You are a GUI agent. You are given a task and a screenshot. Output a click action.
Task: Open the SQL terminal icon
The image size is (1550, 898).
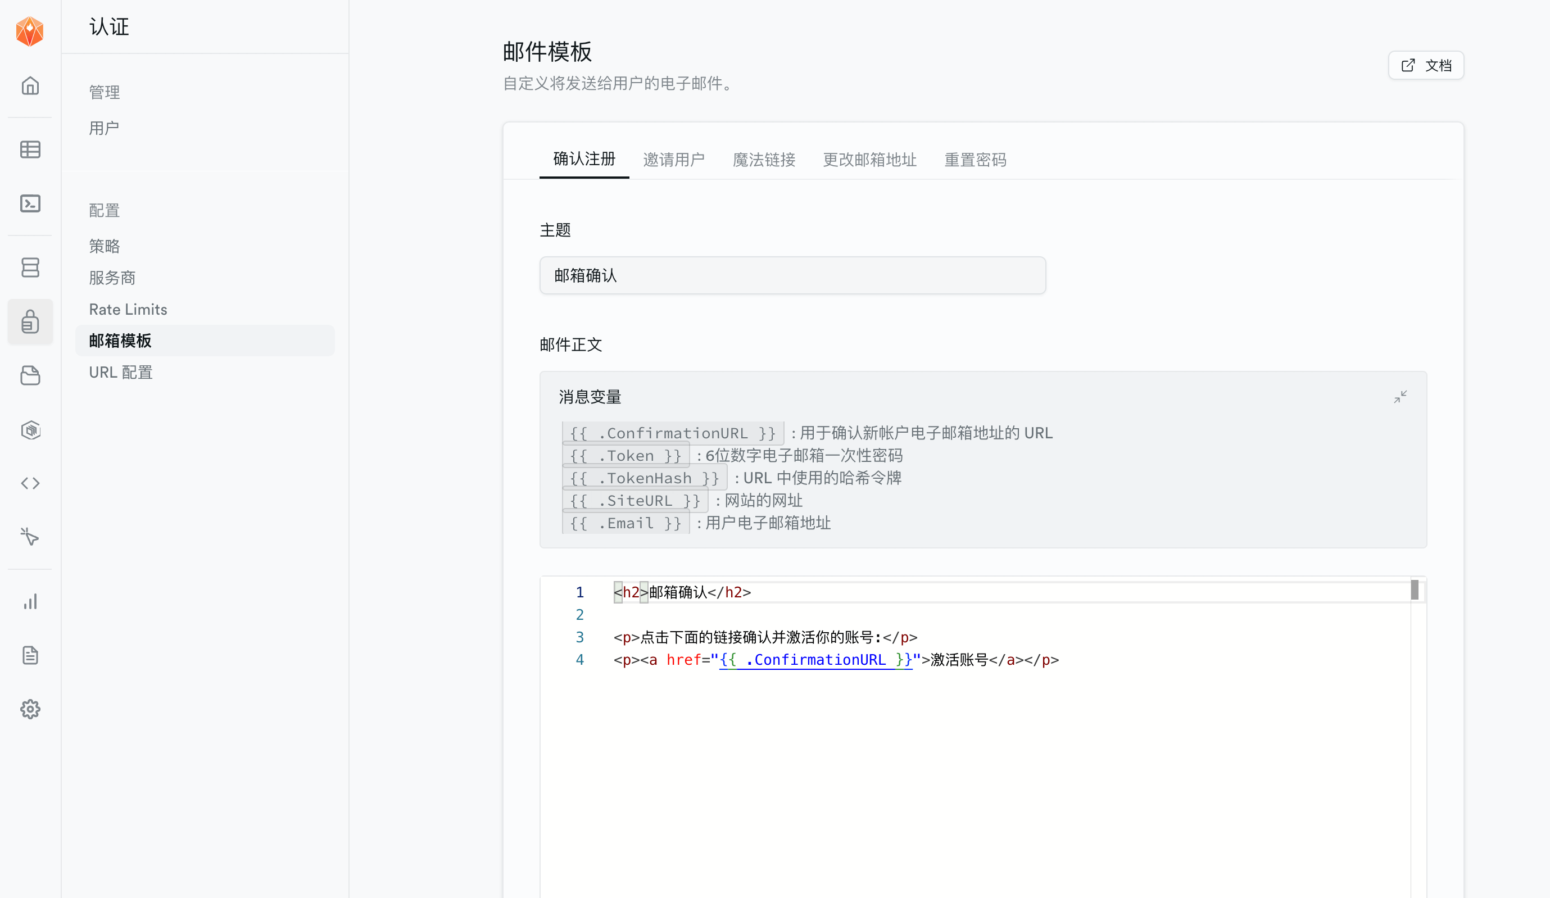(30, 203)
